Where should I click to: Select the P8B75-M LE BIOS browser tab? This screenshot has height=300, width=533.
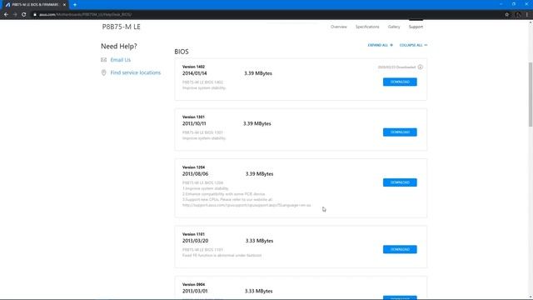click(35, 5)
